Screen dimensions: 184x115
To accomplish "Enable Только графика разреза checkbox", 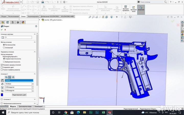I will 2,70.
